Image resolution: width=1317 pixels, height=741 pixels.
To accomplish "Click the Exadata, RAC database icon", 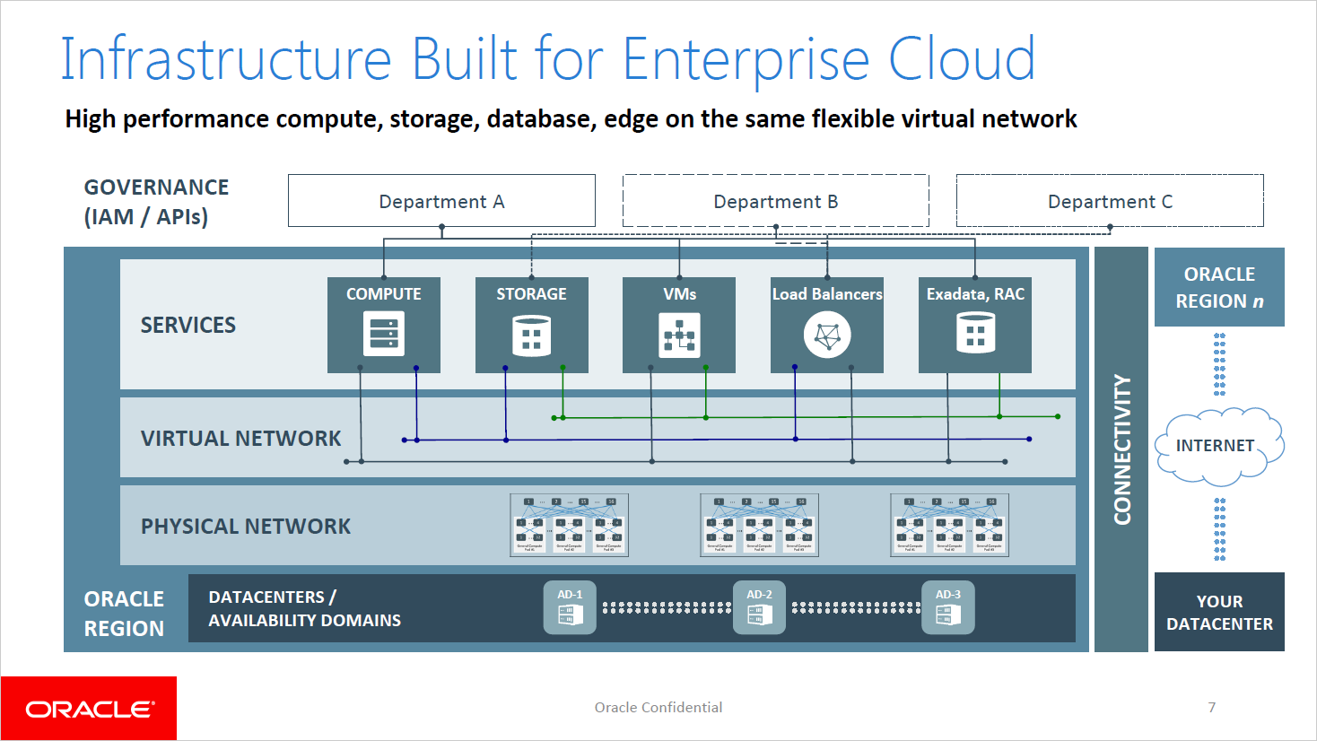I will tap(975, 335).
